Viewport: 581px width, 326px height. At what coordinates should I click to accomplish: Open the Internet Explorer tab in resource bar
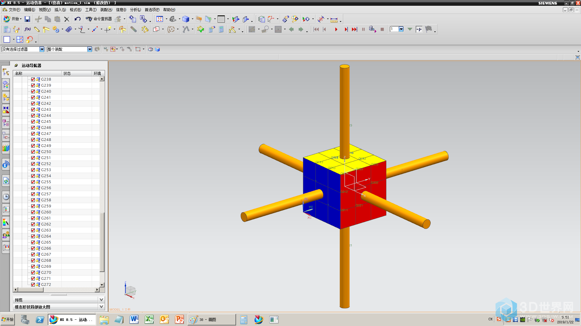[6, 181]
